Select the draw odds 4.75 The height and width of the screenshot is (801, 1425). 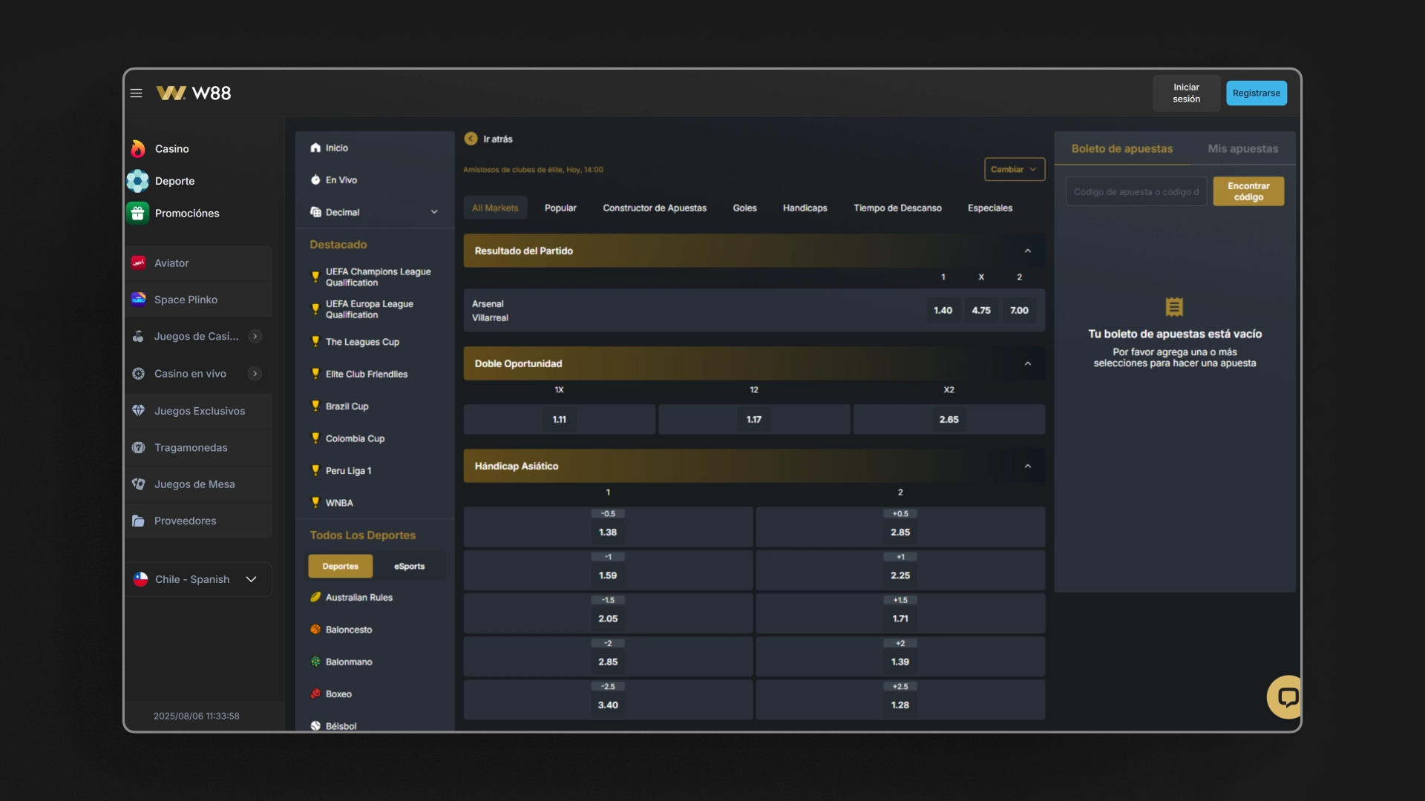click(981, 311)
